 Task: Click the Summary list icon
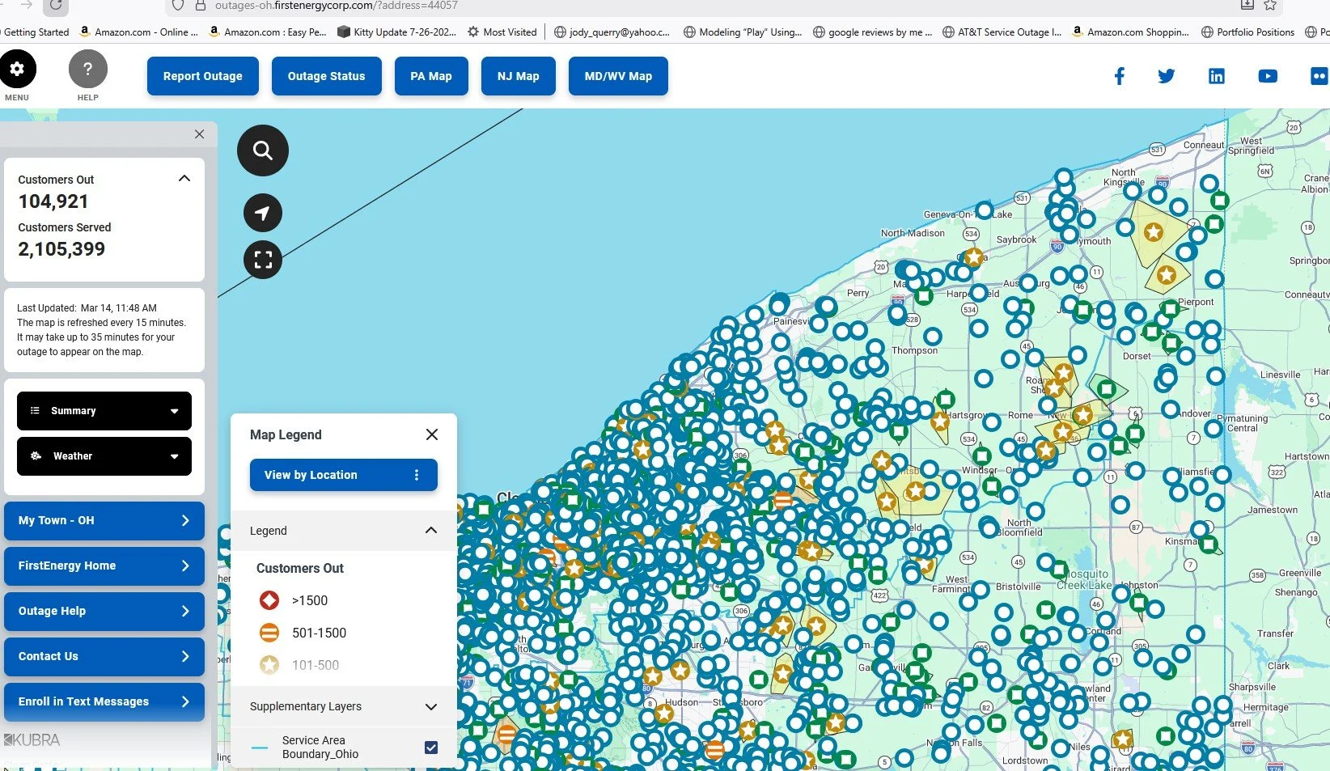pyautogui.click(x=35, y=411)
